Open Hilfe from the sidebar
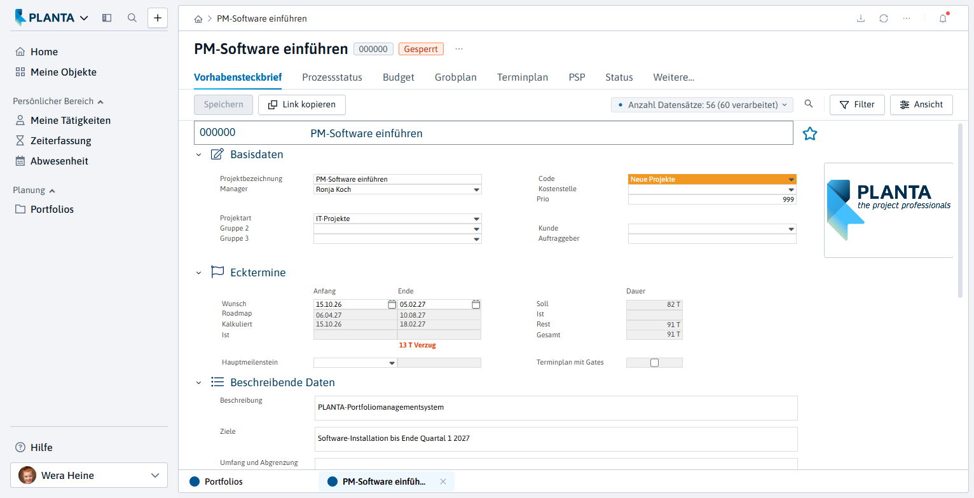 [34, 447]
